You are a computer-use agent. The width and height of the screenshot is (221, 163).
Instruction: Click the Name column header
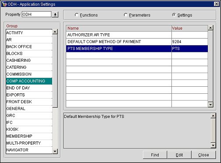(x=119, y=28)
